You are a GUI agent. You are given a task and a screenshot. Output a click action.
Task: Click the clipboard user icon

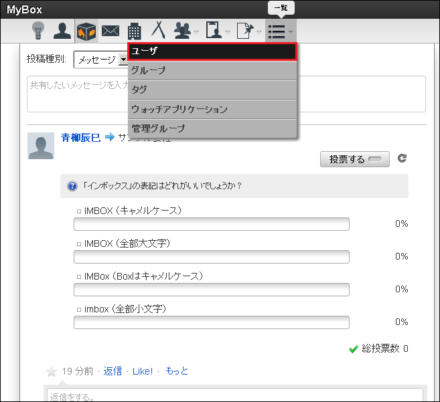point(214,29)
